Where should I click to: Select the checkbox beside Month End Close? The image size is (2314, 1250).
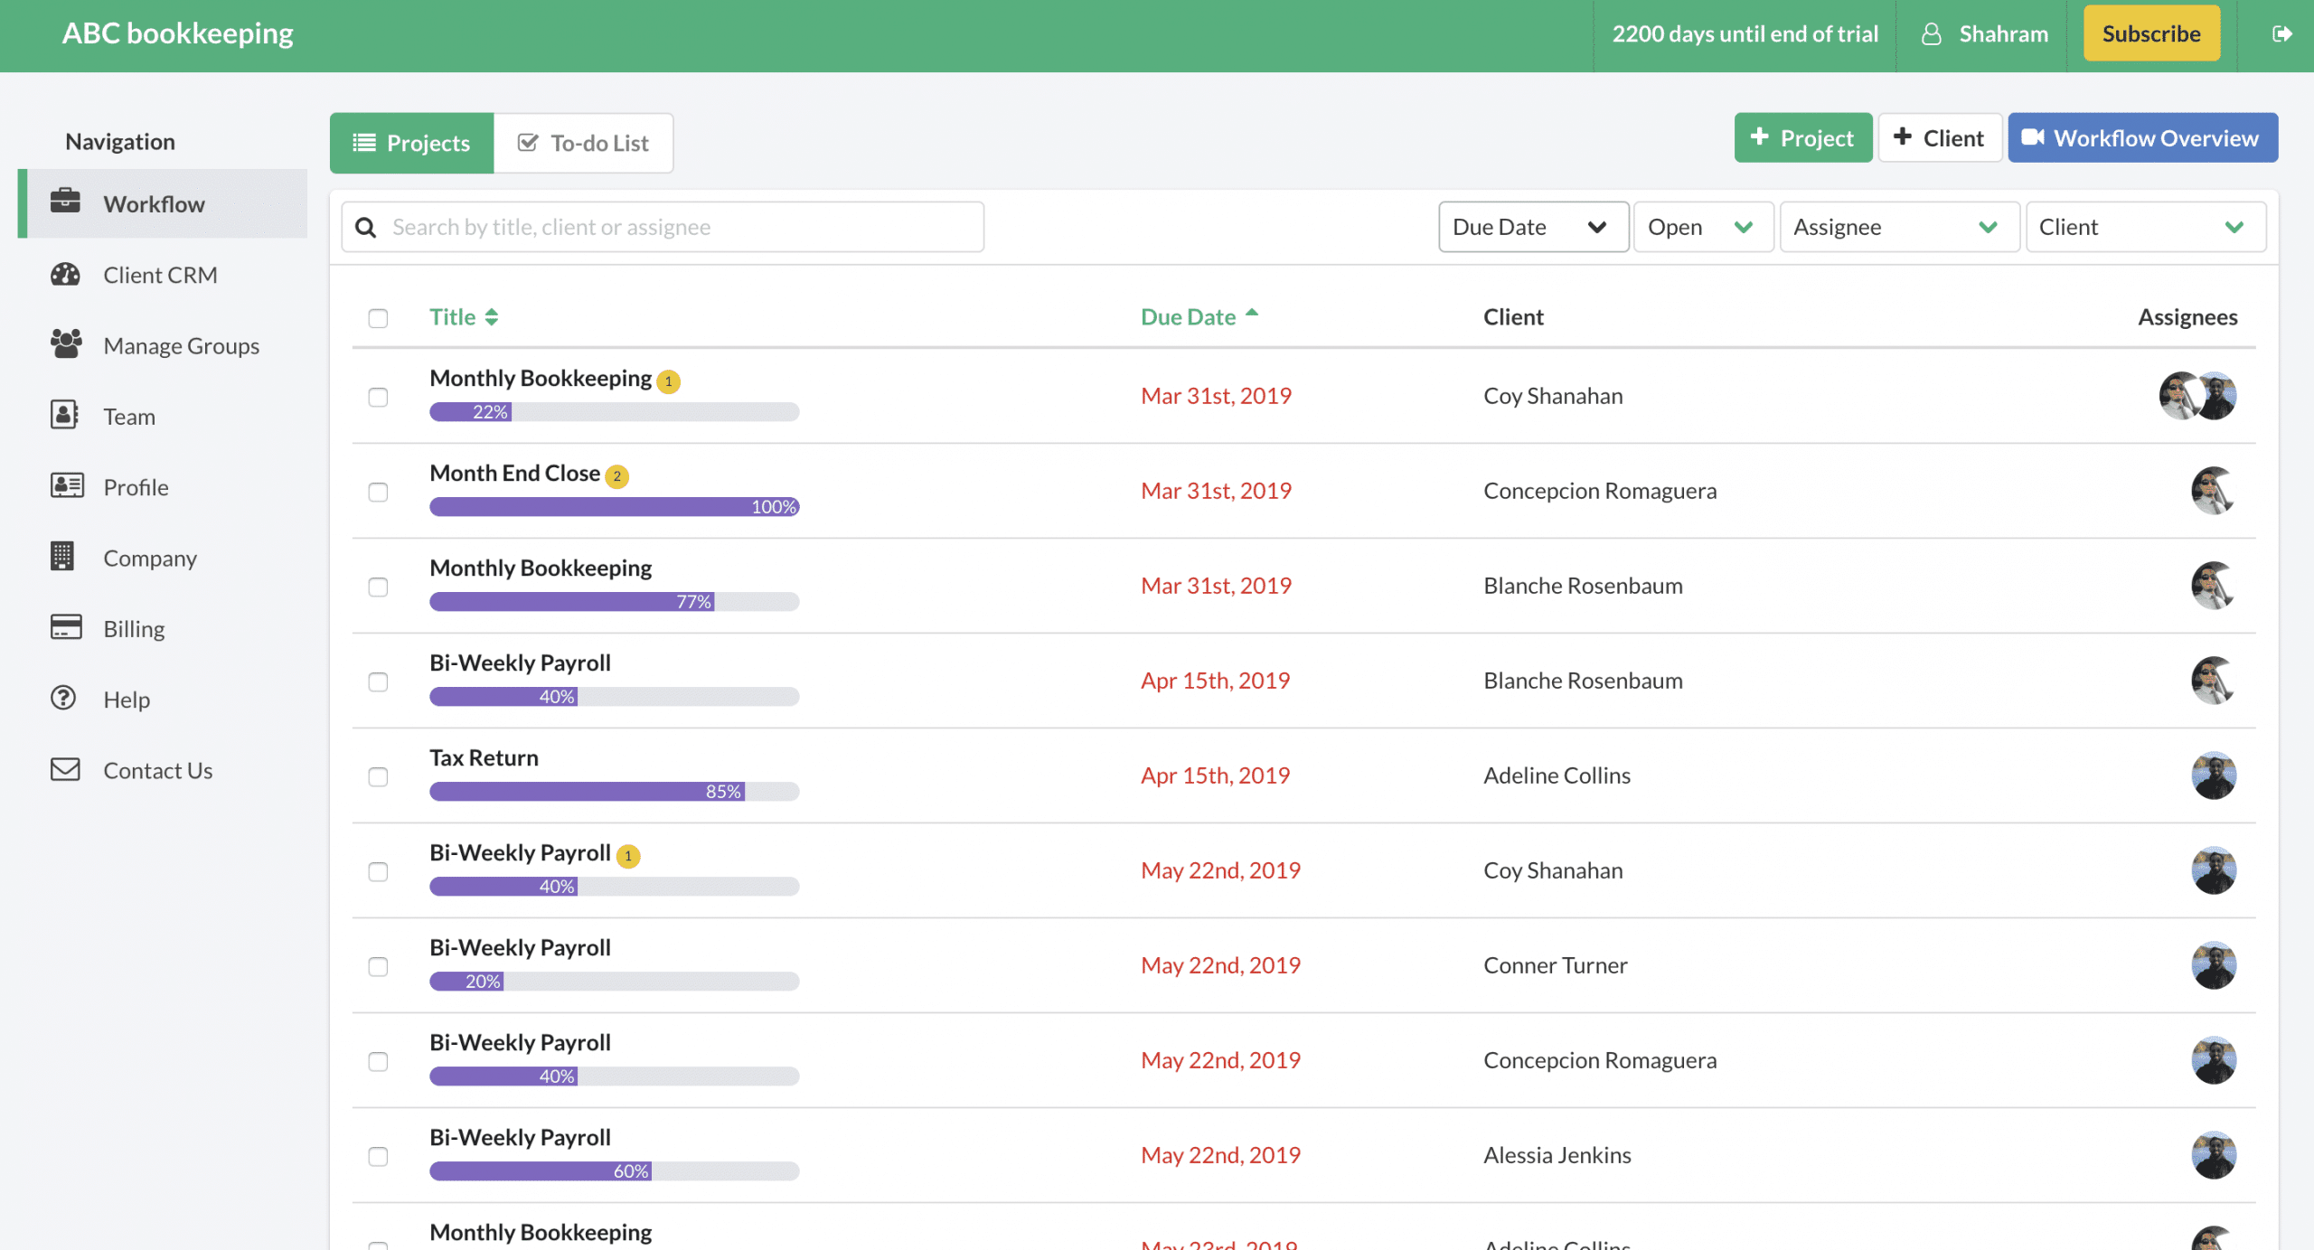378,493
